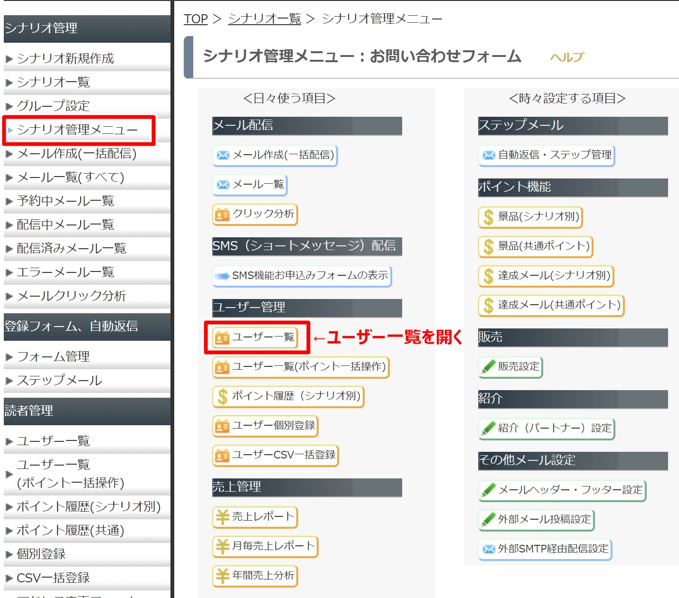Image resolution: width=679 pixels, height=598 pixels.
Task: Select 予約中メール一覧 in sidebar
Action: (66, 201)
